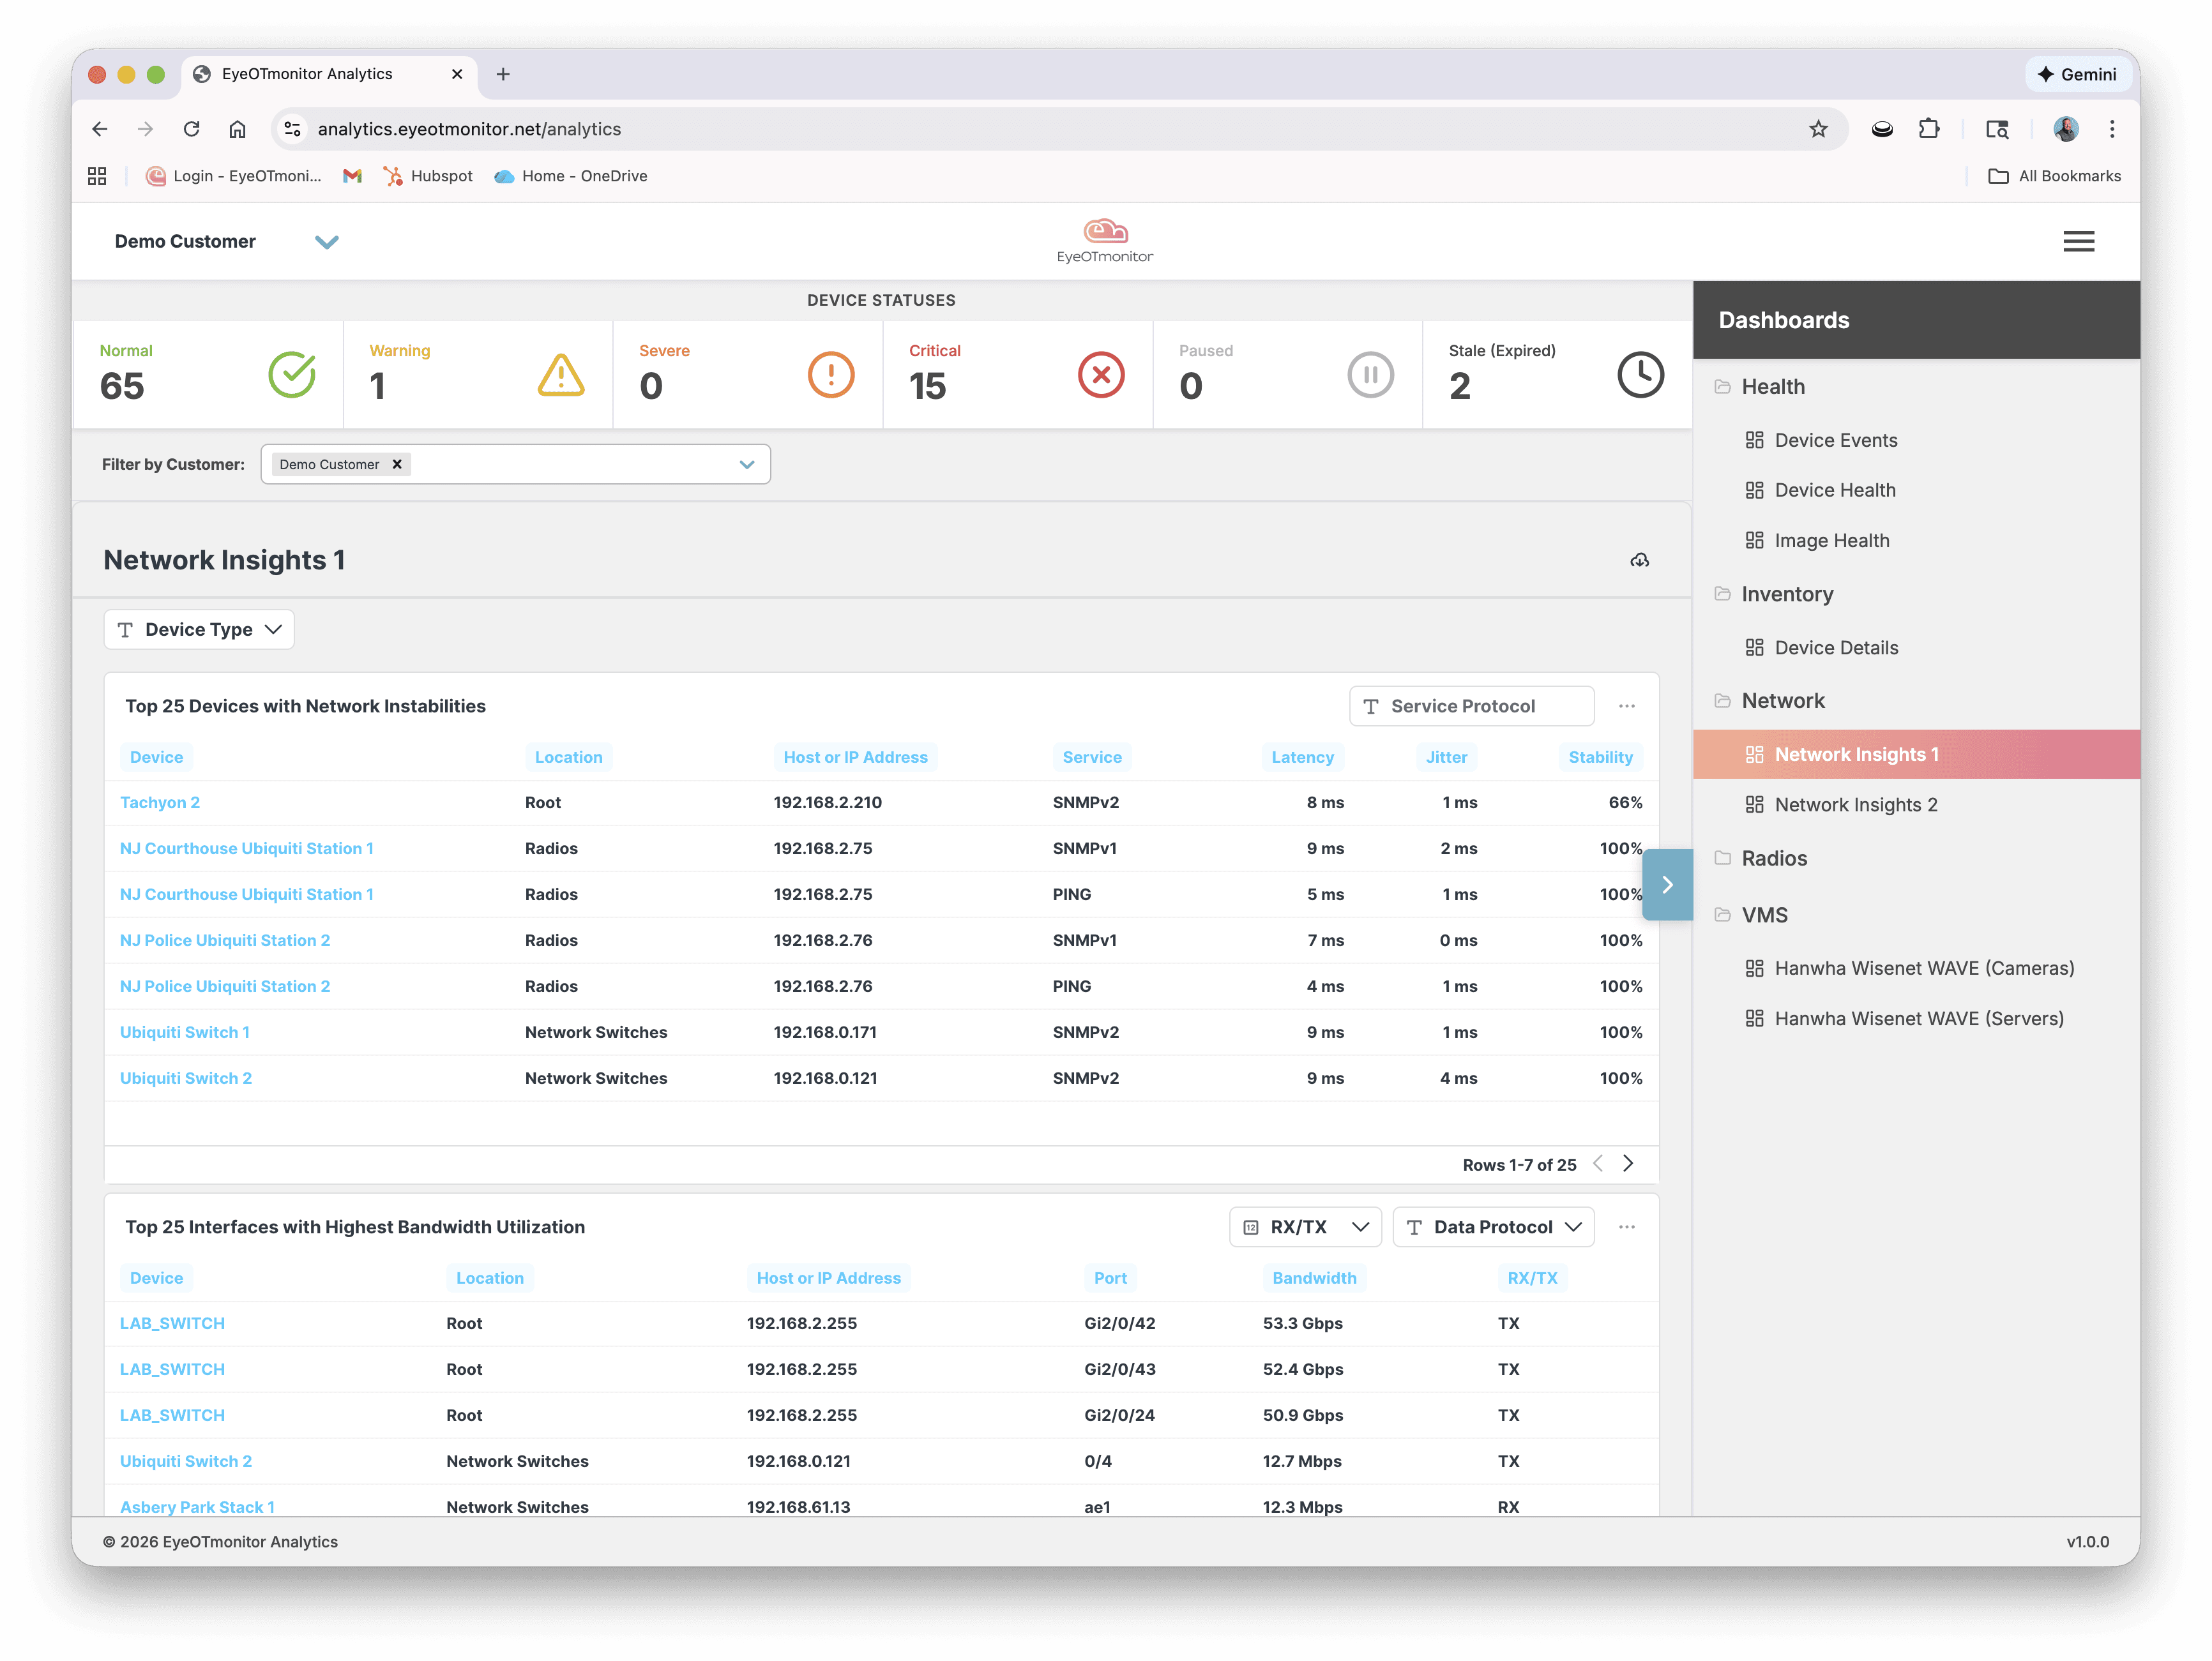Collapse the Health folder in Dashboards
The width and height of the screenshot is (2212, 1661).
1772,387
